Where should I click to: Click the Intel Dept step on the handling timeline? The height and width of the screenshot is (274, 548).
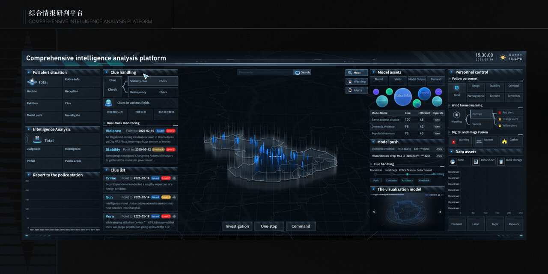[x=391, y=174]
